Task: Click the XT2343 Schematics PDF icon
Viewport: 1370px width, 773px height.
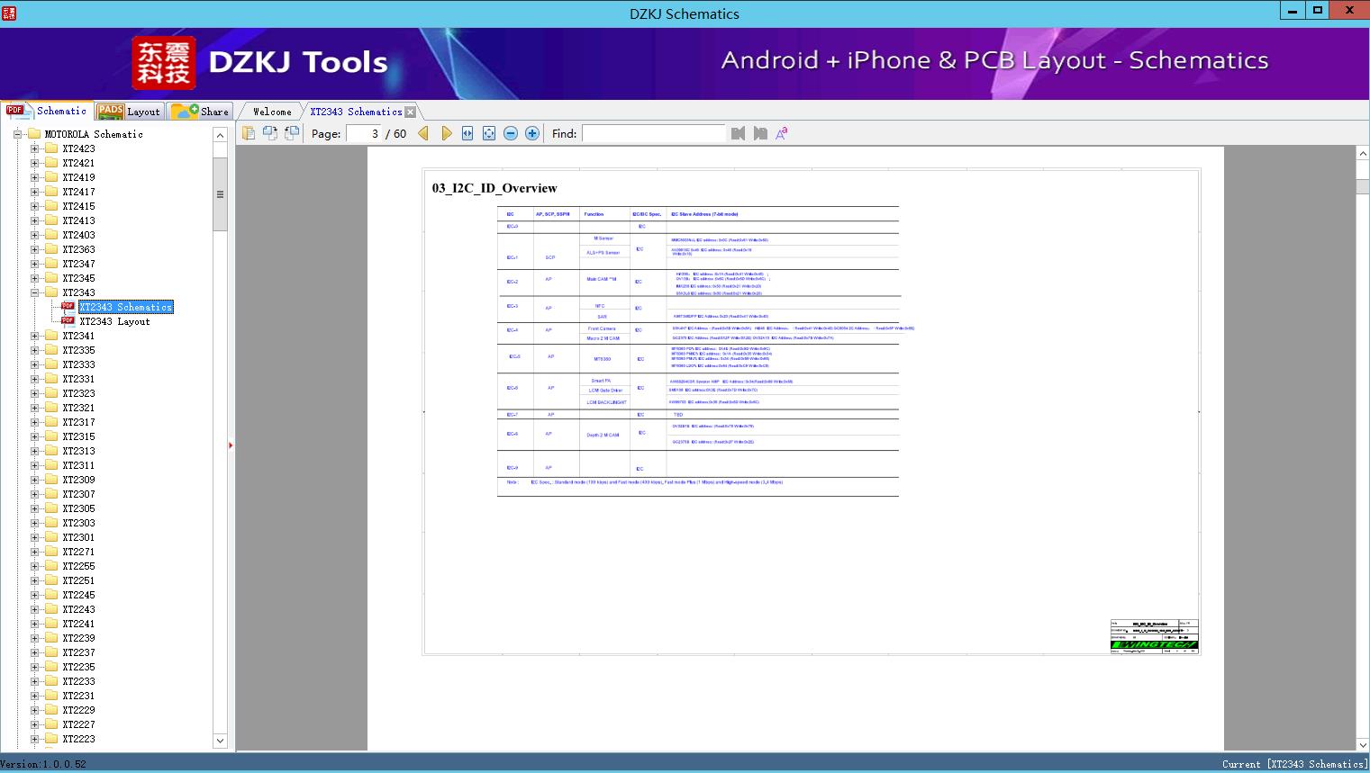Action: [68, 306]
